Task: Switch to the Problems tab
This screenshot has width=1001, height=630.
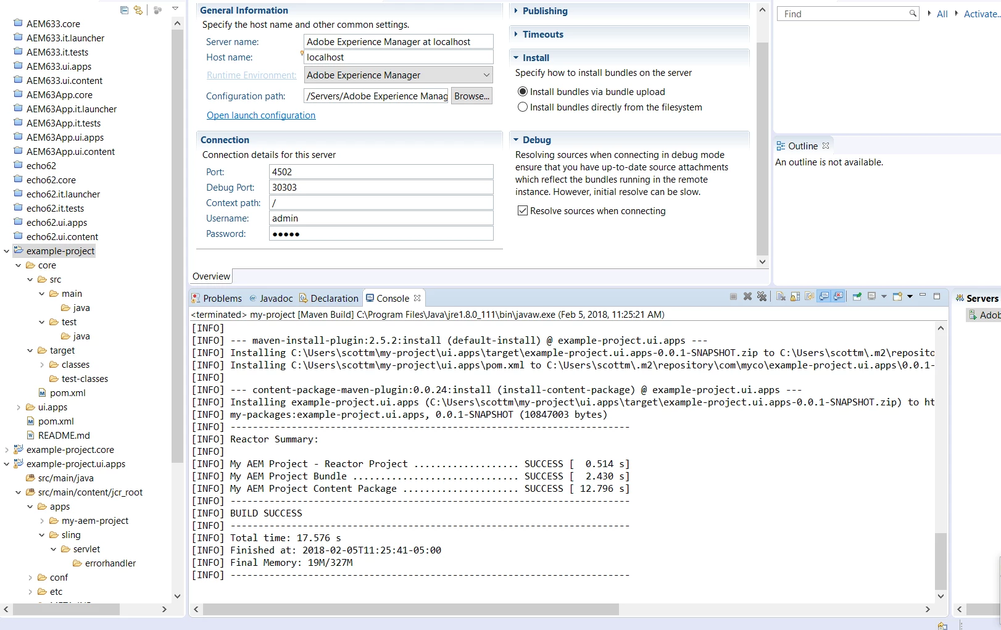Action: [x=217, y=298]
